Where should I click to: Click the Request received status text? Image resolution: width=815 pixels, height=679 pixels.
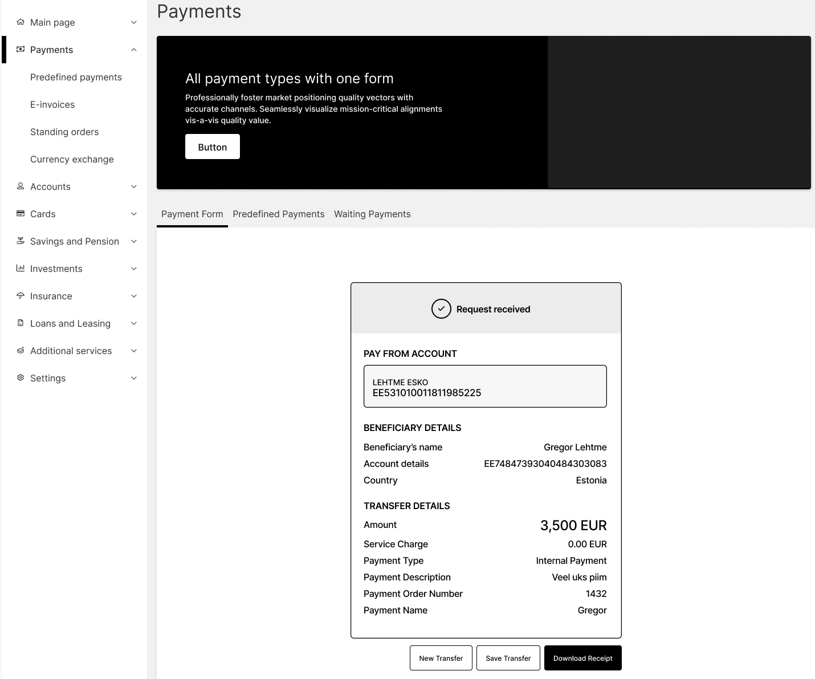coord(493,309)
